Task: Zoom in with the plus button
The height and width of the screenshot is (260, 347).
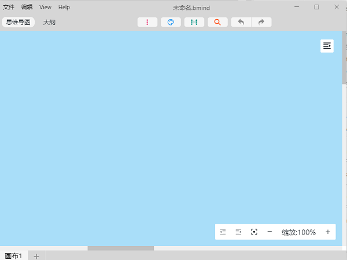Action: [x=328, y=232]
